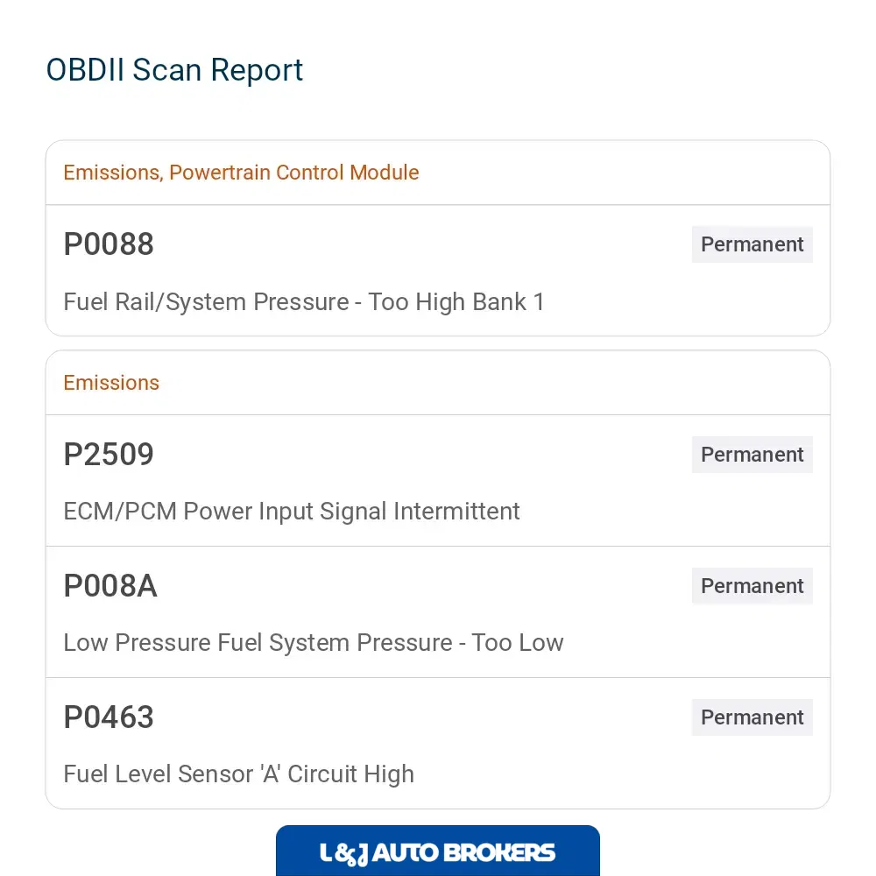This screenshot has height=876, width=876.
Task: Click the Low Pressure Fuel System Pressure description
Action: click(x=314, y=642)
